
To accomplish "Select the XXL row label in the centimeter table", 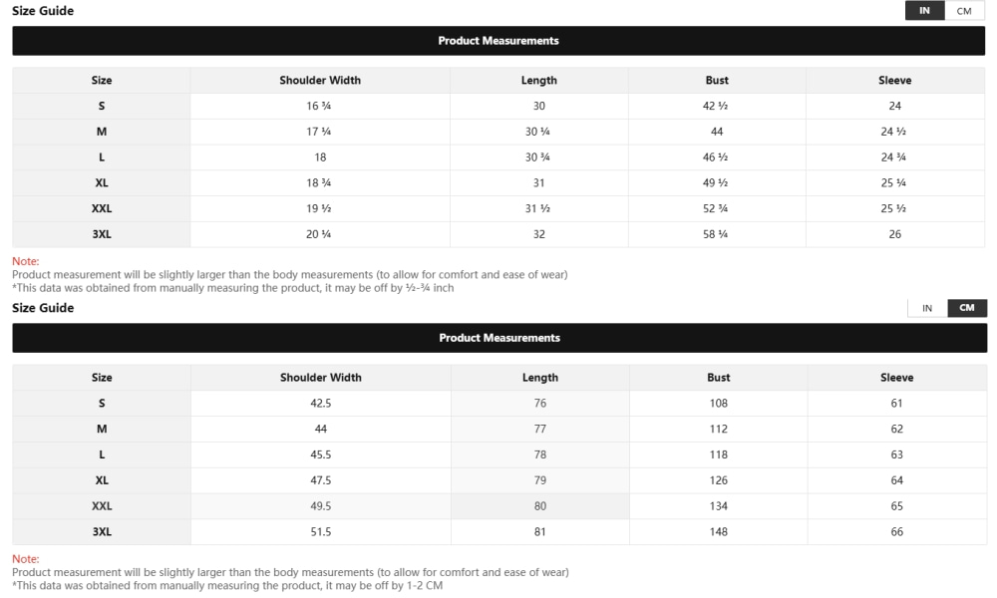I will pyautogui.click(x=102, y=506).
